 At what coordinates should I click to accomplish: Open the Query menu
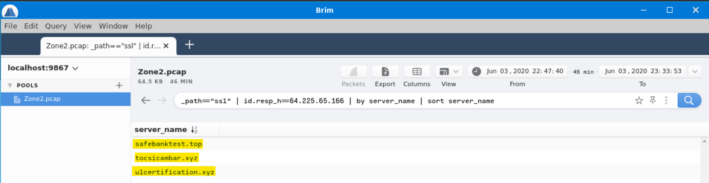(56, 26)
